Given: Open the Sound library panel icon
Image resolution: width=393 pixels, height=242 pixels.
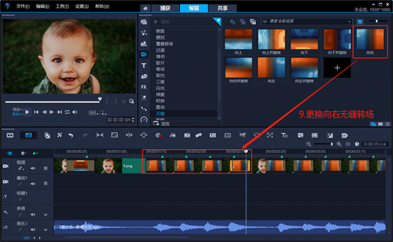Looking at the screenshot, I should point(144,32).
